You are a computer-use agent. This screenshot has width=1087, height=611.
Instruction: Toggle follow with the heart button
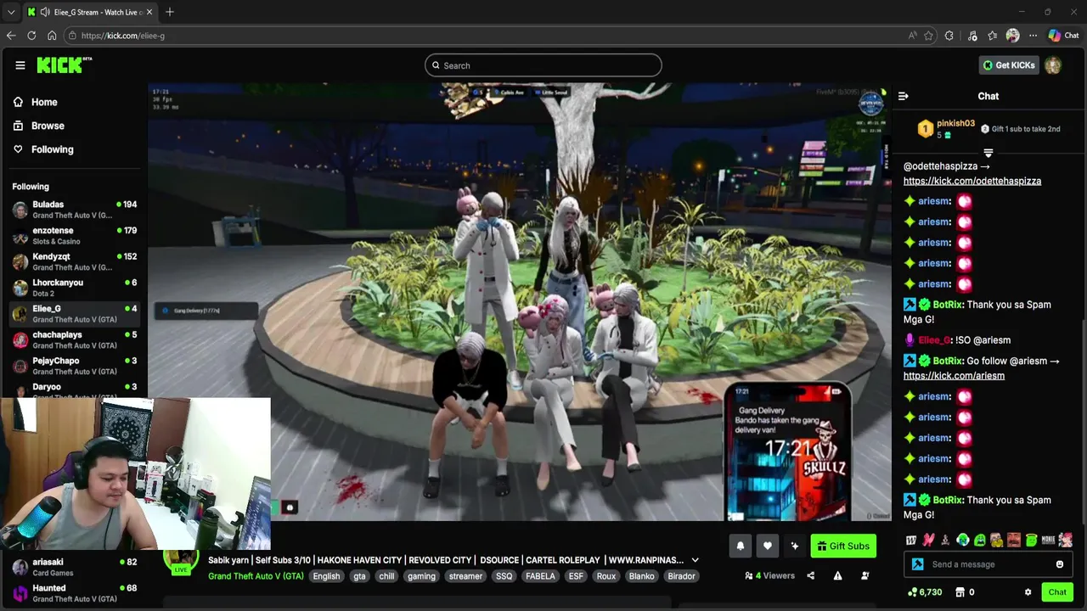[x=767, y=547]
